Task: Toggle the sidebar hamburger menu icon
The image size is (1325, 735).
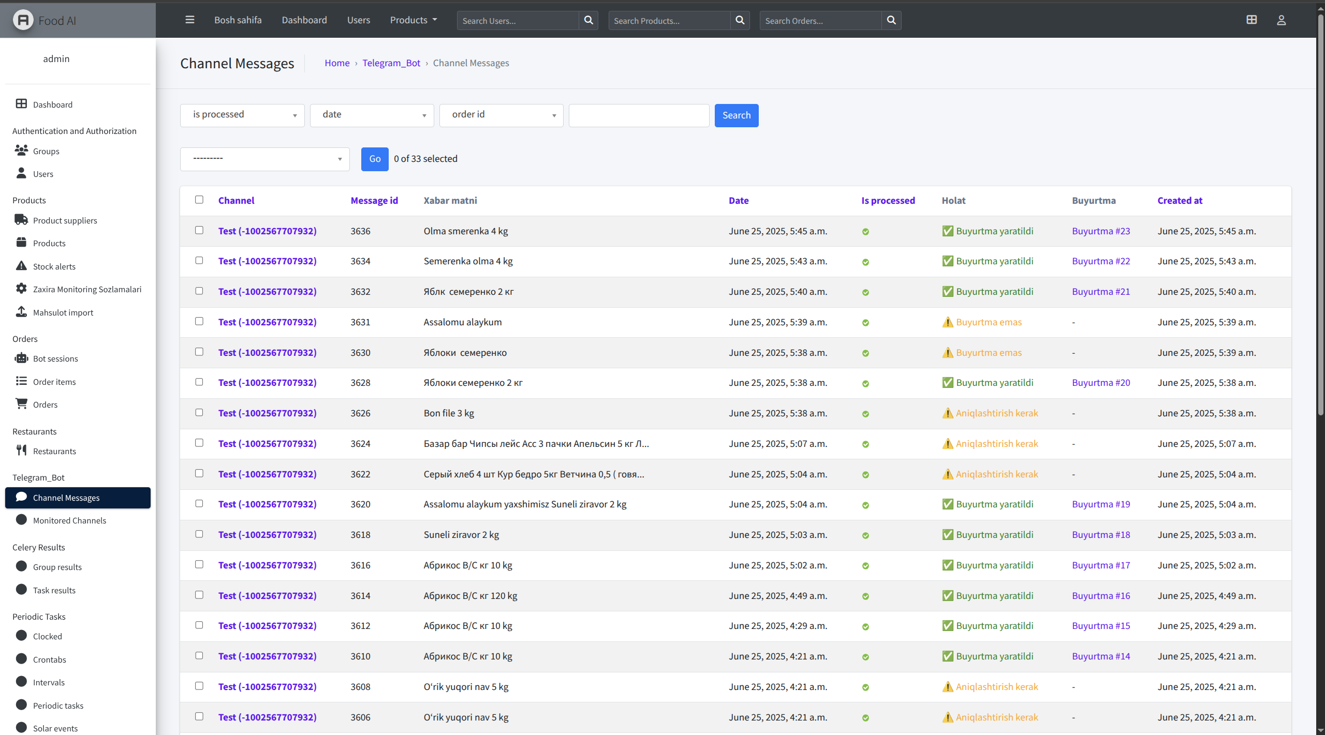Action: pyautogui.click(x=190, y=20)
